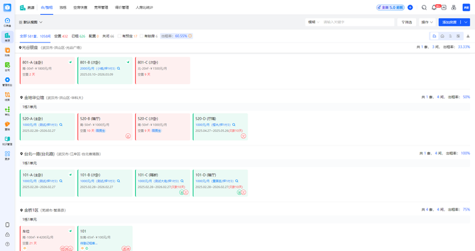The height and width of the screenshot is (251, 475).
Task: Click the 33.33% occupancy rate link
Action: point(463,47)
